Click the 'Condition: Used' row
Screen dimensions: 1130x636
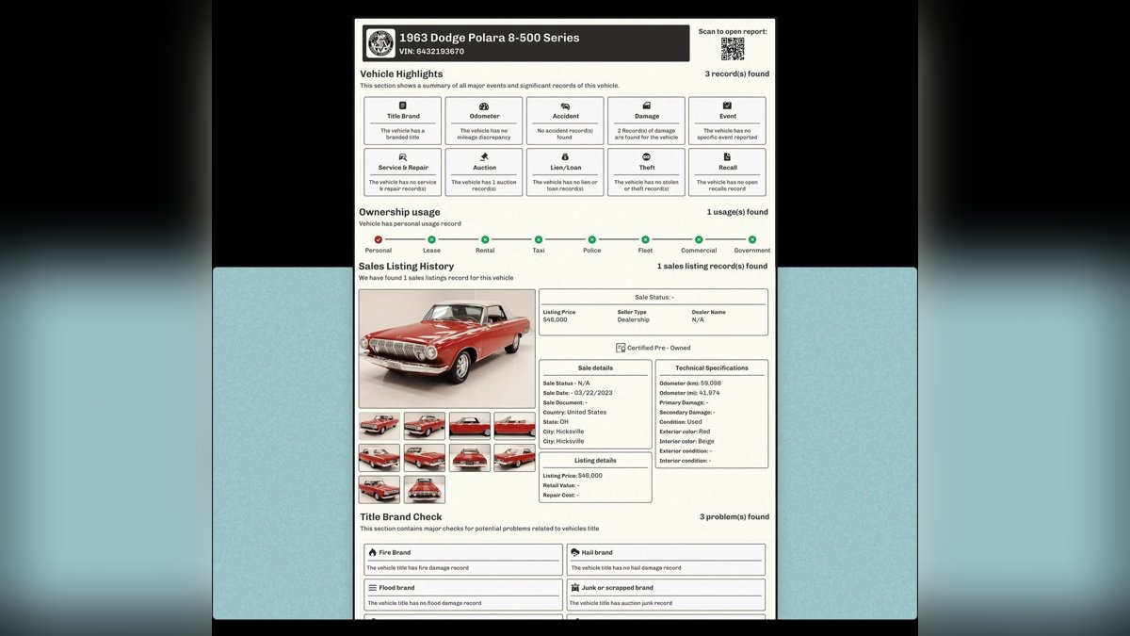click(681, 422)
